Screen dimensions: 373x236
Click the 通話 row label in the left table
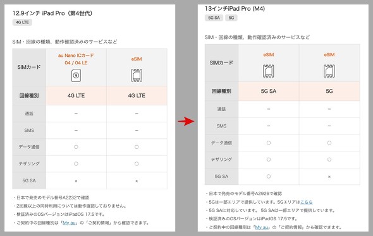coord(29,114)
